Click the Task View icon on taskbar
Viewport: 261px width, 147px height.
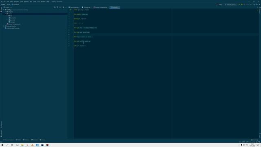point(12,145)
